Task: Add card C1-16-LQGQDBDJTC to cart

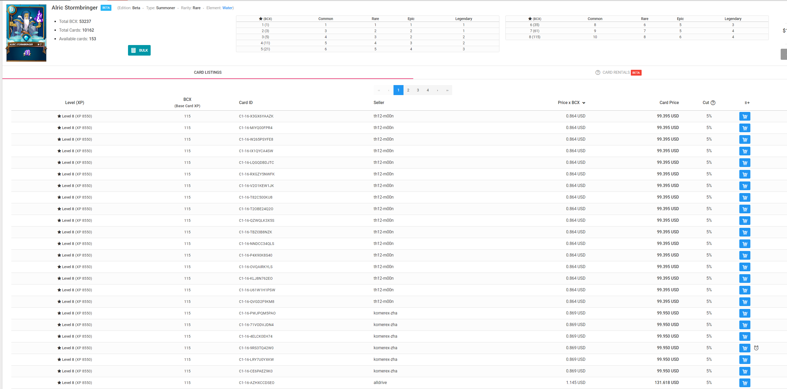Action: [x=745, y=163]
